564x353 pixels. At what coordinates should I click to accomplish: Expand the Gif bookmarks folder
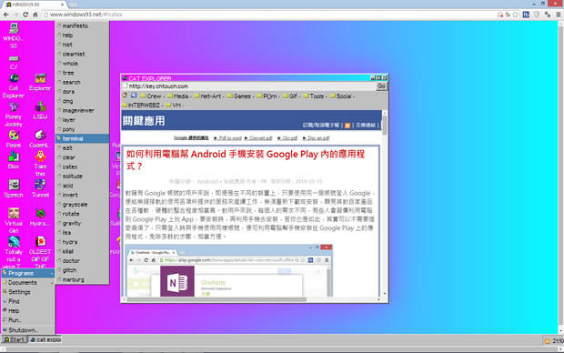(x=291, y=96)
